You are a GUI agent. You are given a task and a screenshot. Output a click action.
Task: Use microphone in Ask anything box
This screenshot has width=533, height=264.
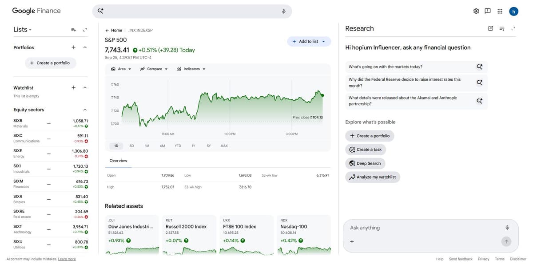point(507,228)
